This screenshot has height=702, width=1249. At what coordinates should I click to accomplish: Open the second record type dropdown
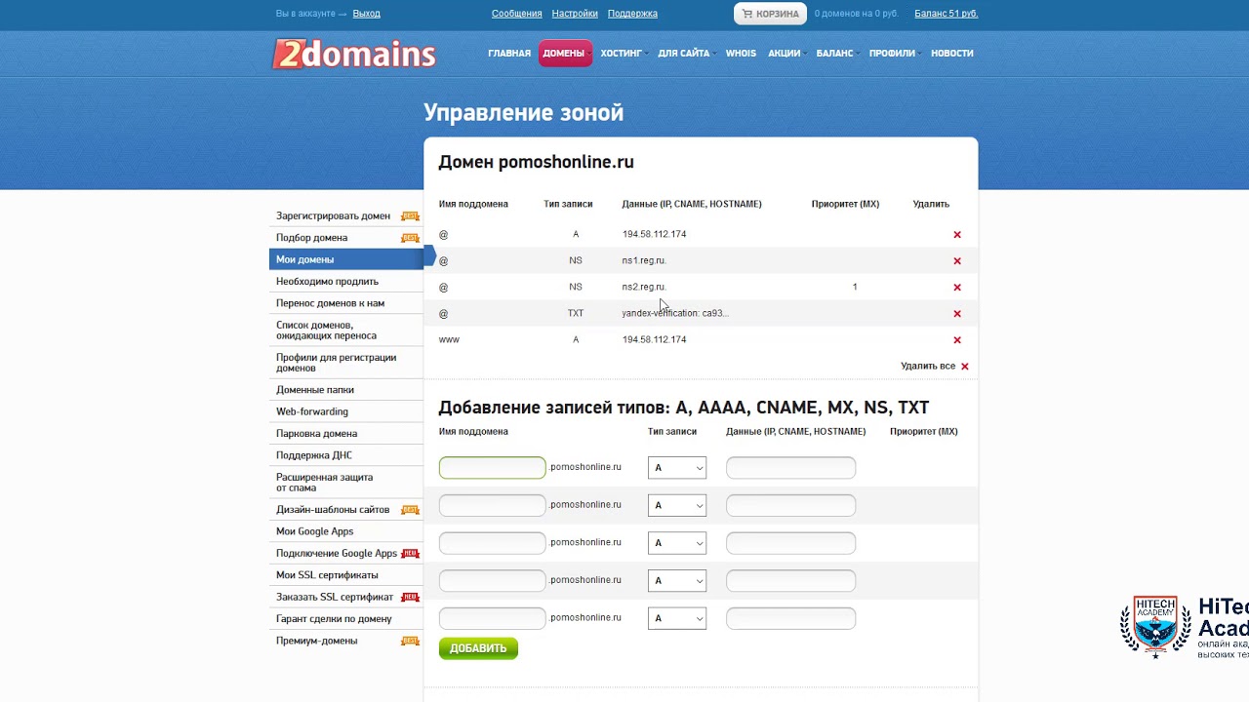(677, 505)
